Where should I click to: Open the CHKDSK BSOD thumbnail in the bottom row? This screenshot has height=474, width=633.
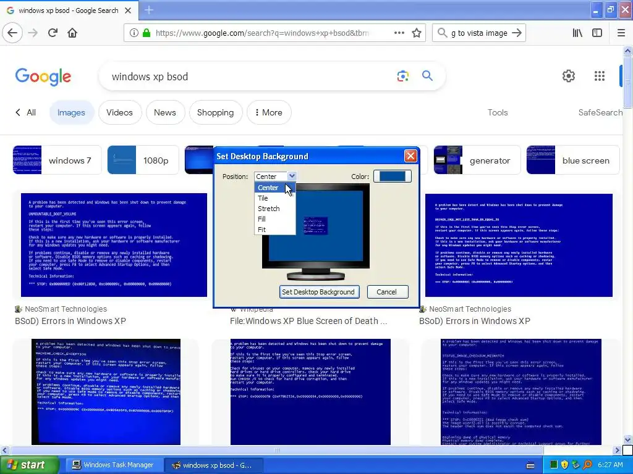click(x=310, y=392)
